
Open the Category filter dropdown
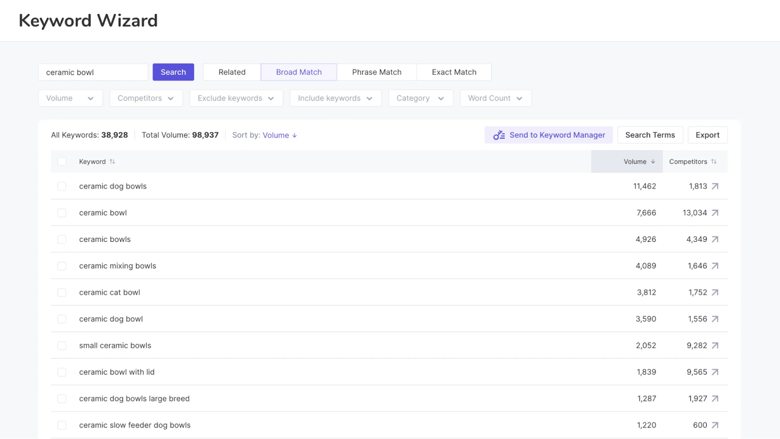tap(421, 98)
